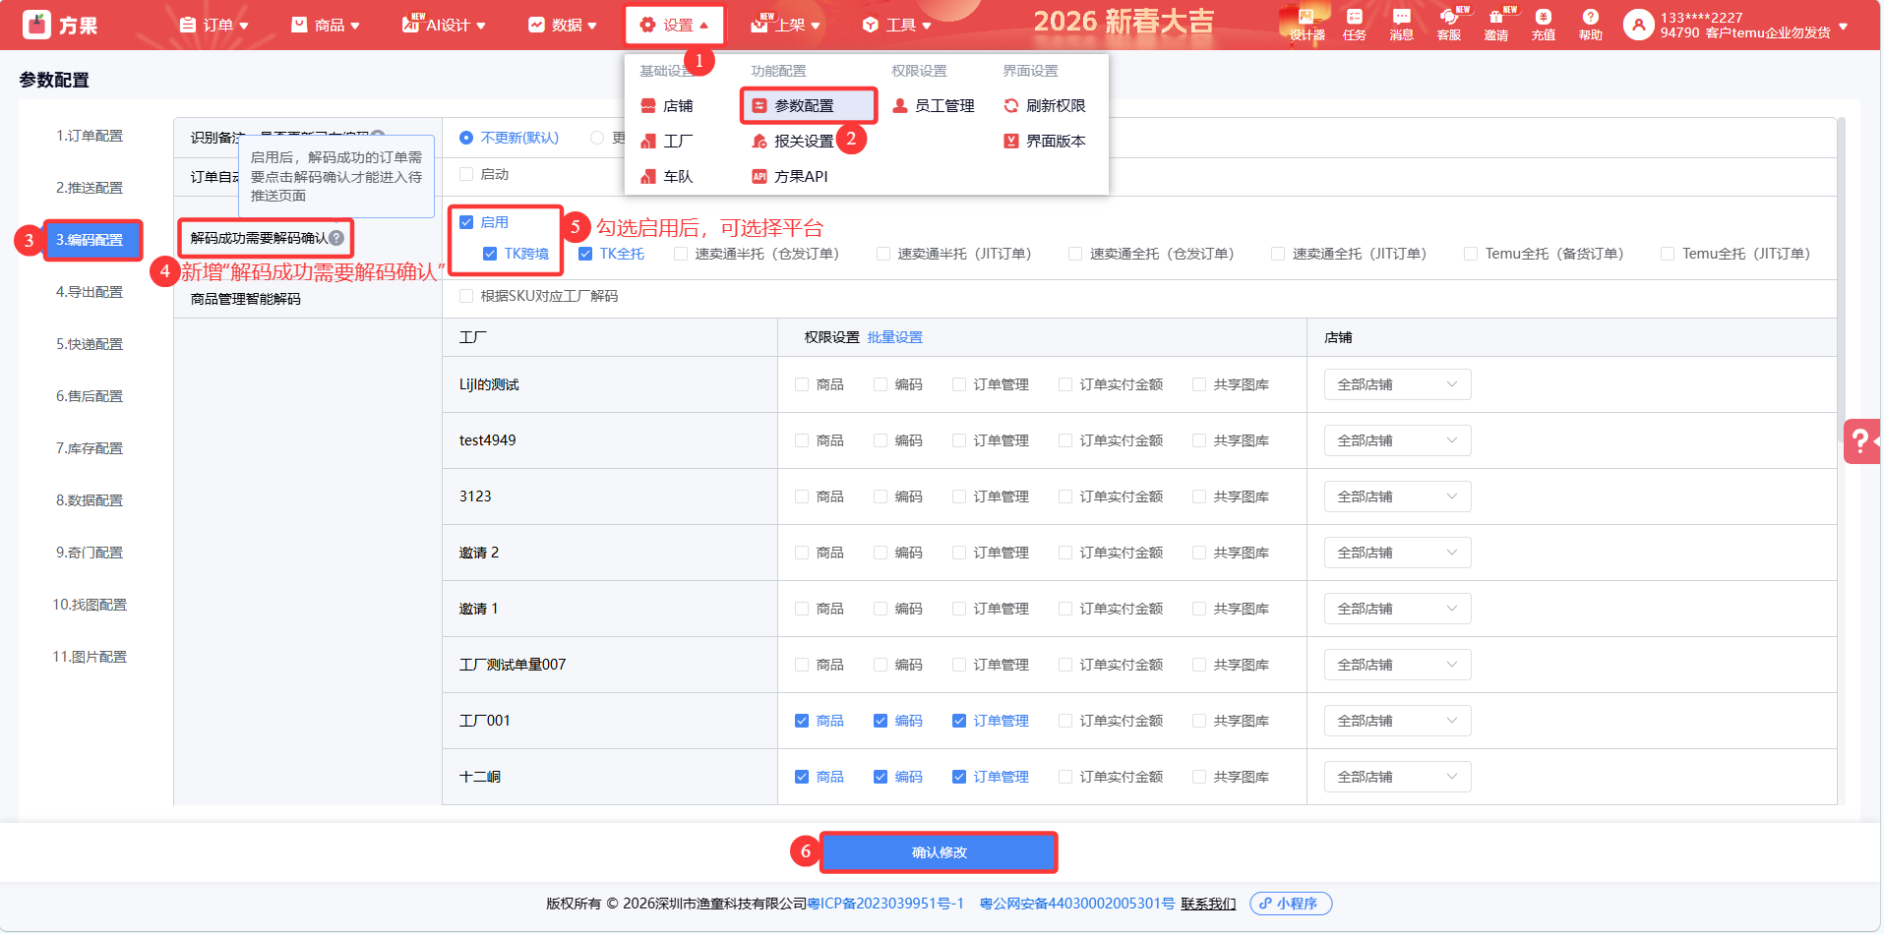Switch to the 5.快递配置 tab
The image size is (1884, 934).
[x=90, y=344]
